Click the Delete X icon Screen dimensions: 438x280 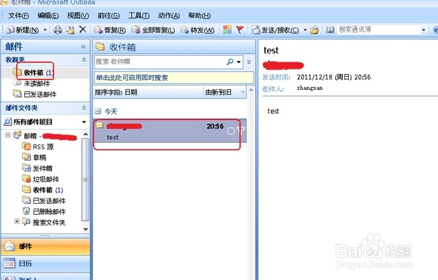click(83, 30)
